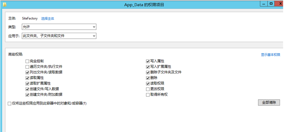Viewport: 284px width, 132px height.
Task: Toggle the 读取属性 checkbox
Action: click(x=27, y=78)
